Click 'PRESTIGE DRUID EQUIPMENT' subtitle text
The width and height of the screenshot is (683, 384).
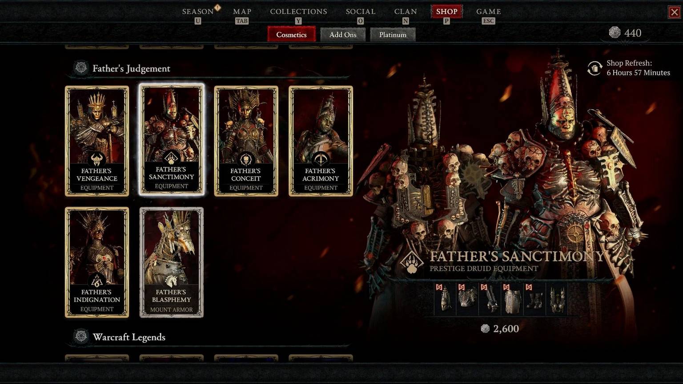coord(484,269)
